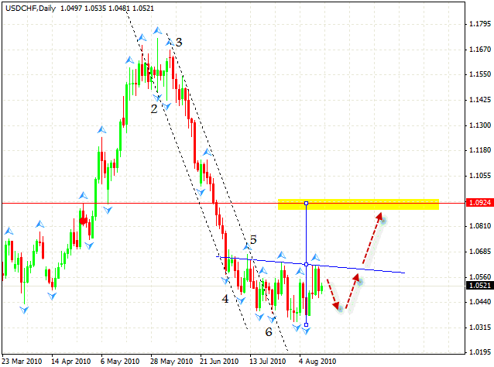Screen dimensions: 494x367
Task: Click the red 1.0924 price level tag
Action: point(479,203)
